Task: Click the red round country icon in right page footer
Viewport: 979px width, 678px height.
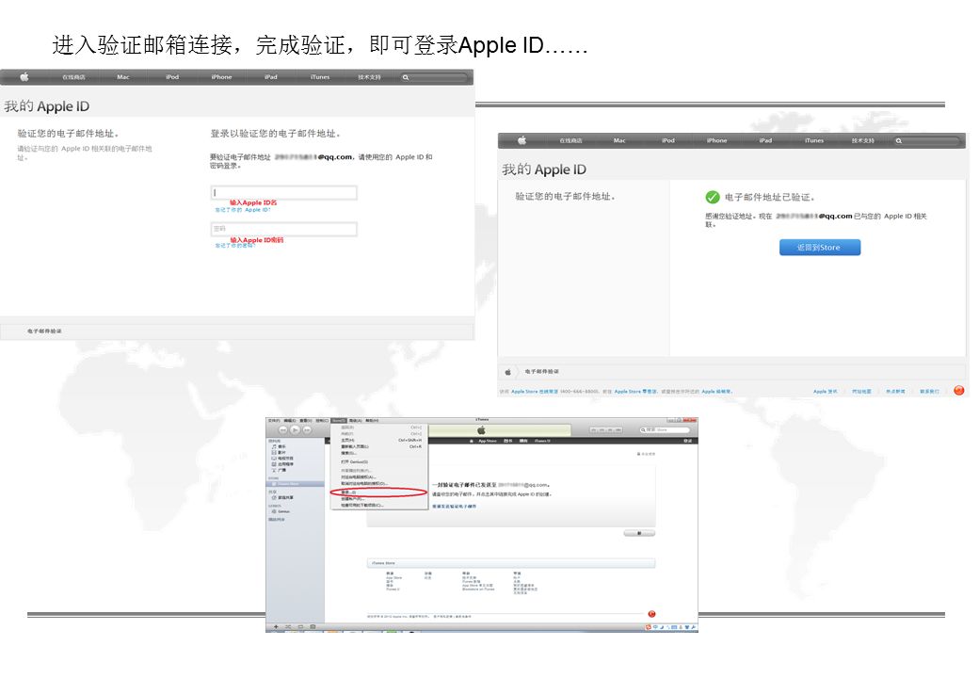Action: 959,391
